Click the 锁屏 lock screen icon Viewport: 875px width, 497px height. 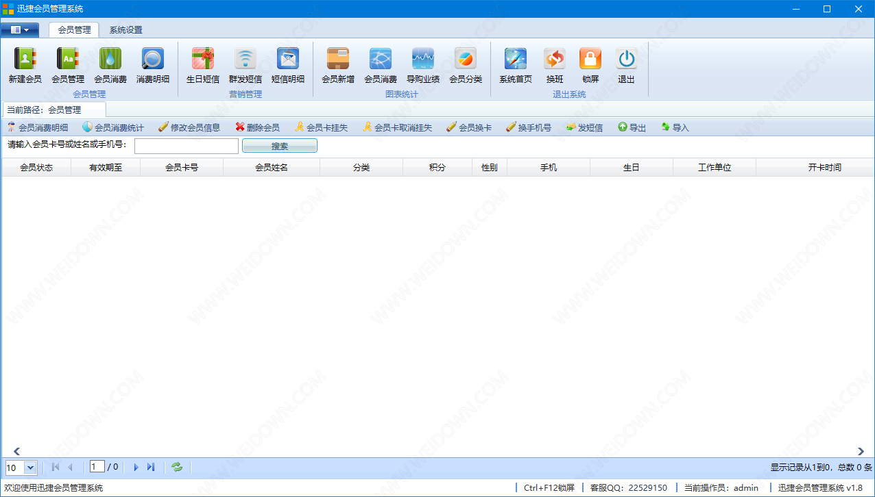point(590,66)
